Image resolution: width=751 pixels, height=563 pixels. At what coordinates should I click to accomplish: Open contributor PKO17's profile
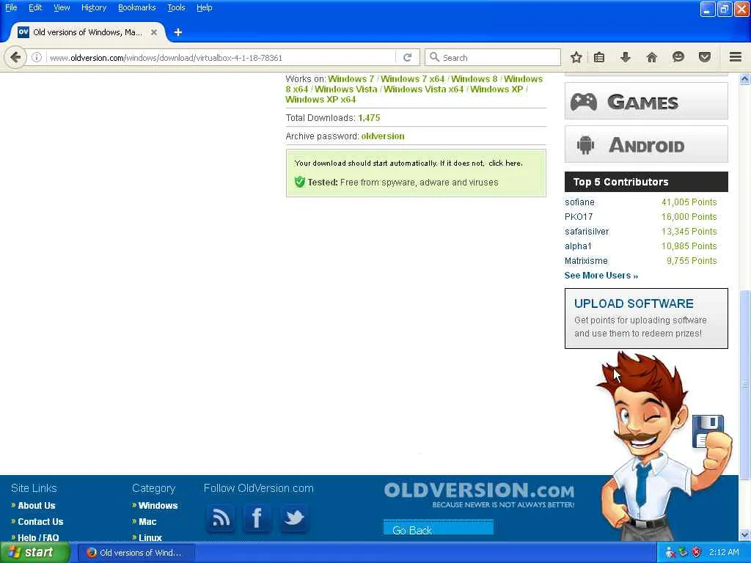point(579,217)
